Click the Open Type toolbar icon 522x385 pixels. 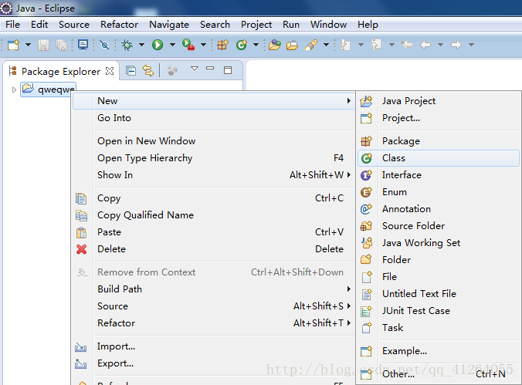[275, 45]
